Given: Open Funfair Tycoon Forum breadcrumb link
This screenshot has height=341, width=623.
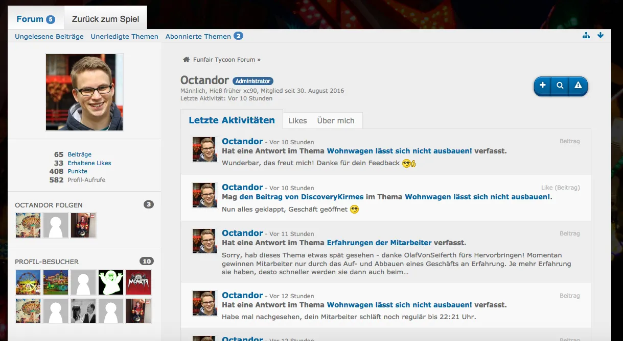Looking at the screenshot, I should tap(224, 60).
